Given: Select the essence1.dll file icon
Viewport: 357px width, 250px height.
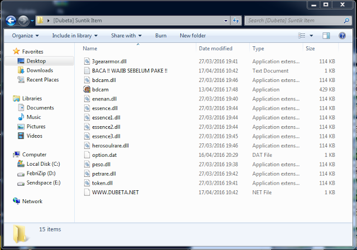Looking at the screenshot, I should (x=87, y=118).
